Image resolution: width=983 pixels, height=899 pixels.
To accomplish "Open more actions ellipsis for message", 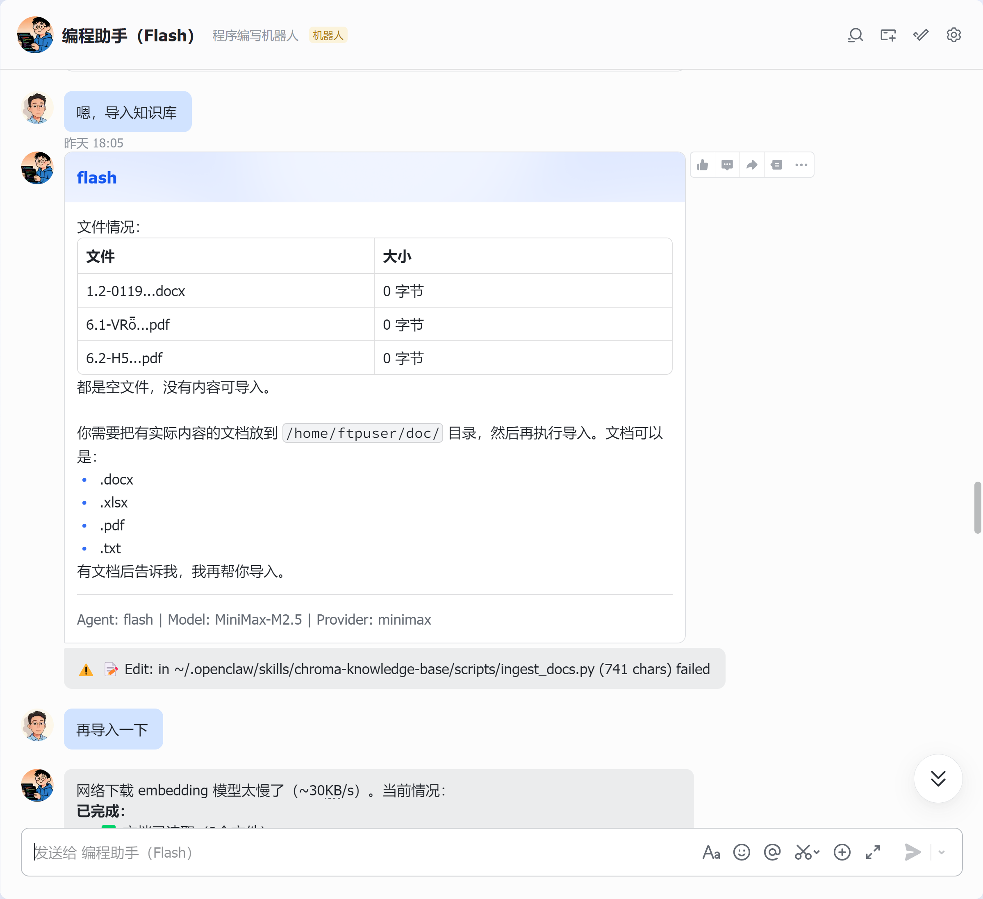I will coord(801,165).
